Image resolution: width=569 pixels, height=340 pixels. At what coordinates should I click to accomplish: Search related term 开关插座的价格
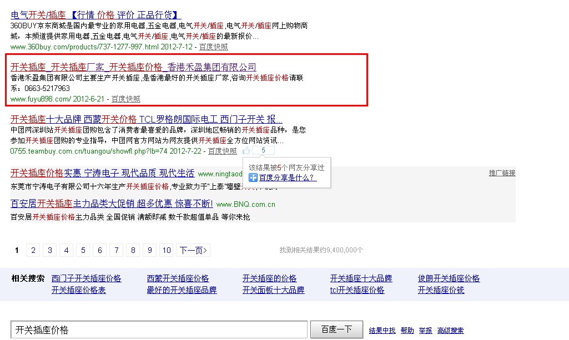point(270,278)
